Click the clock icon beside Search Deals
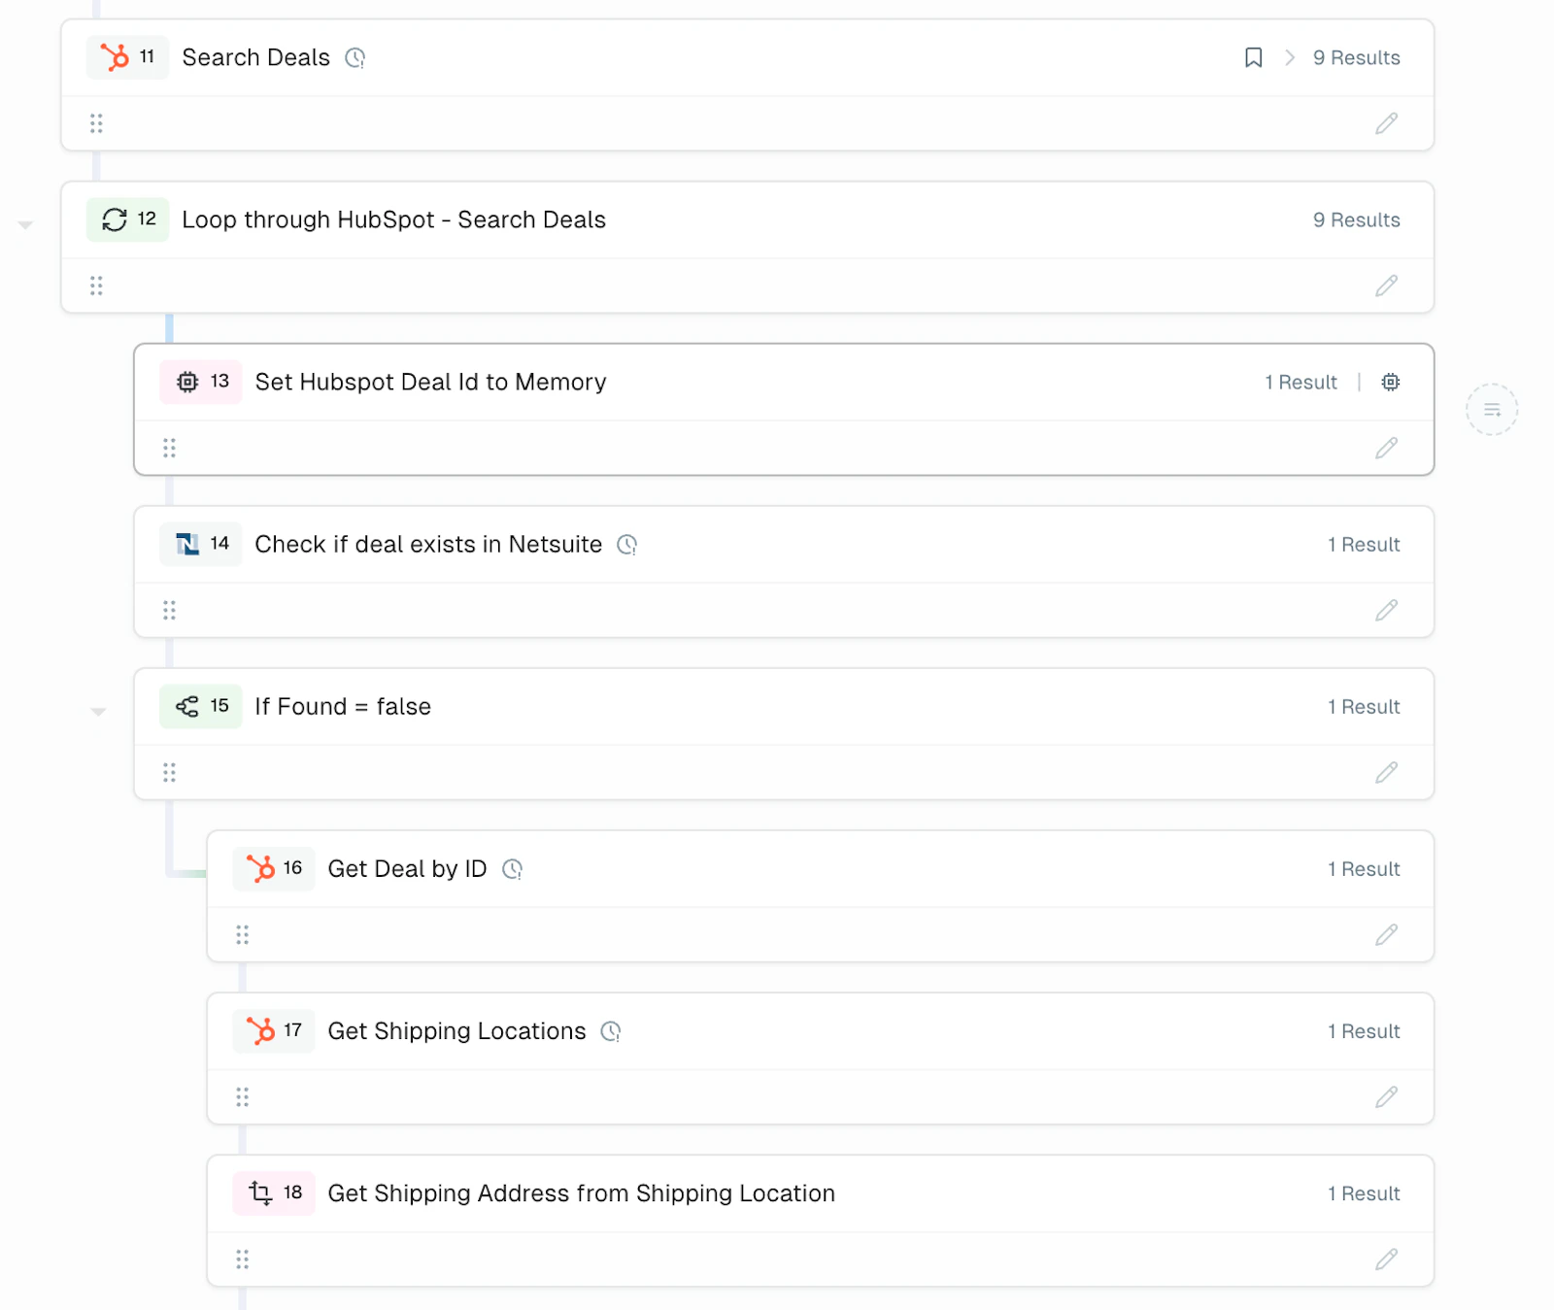 pyautogui.click(x=355, y=58)
